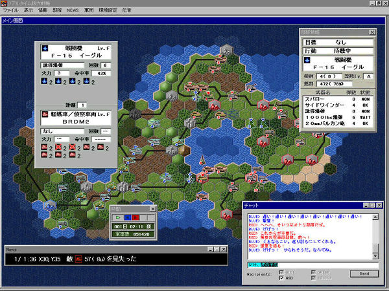Click the chat log scroll-up arrow
The image size is (389, 291).
[x=375, y=217]
